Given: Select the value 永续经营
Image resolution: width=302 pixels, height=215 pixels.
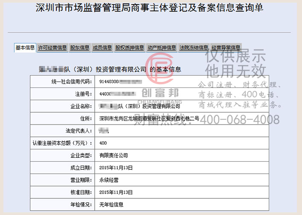Looking at the screenshot, I should 109,180.
